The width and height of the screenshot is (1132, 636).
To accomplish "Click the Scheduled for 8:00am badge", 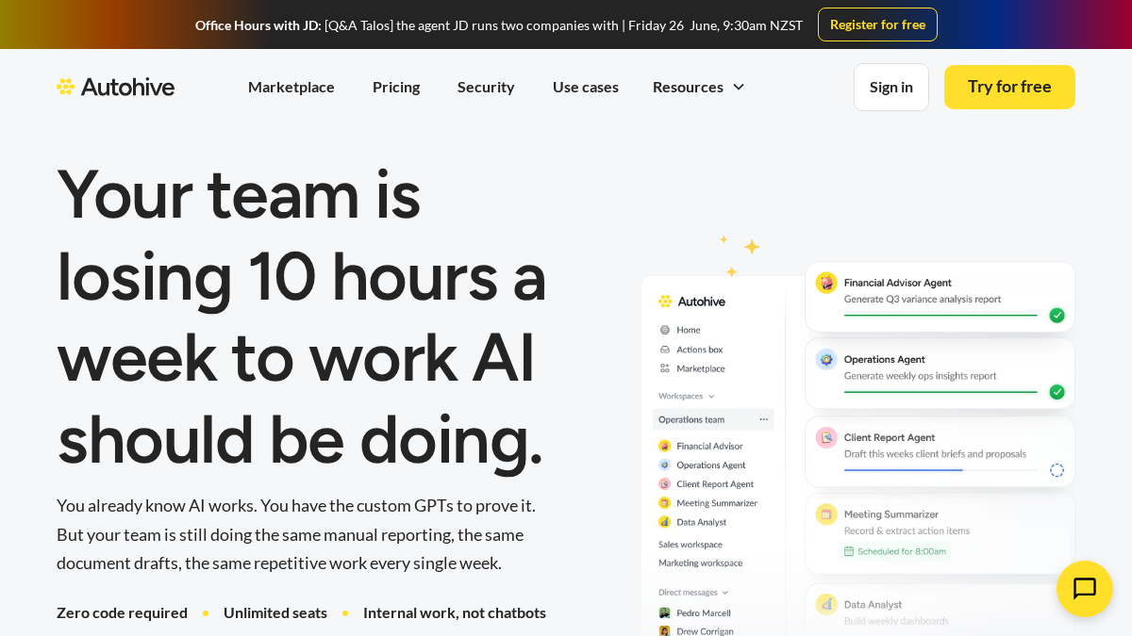I will click(x=895, y=551).
